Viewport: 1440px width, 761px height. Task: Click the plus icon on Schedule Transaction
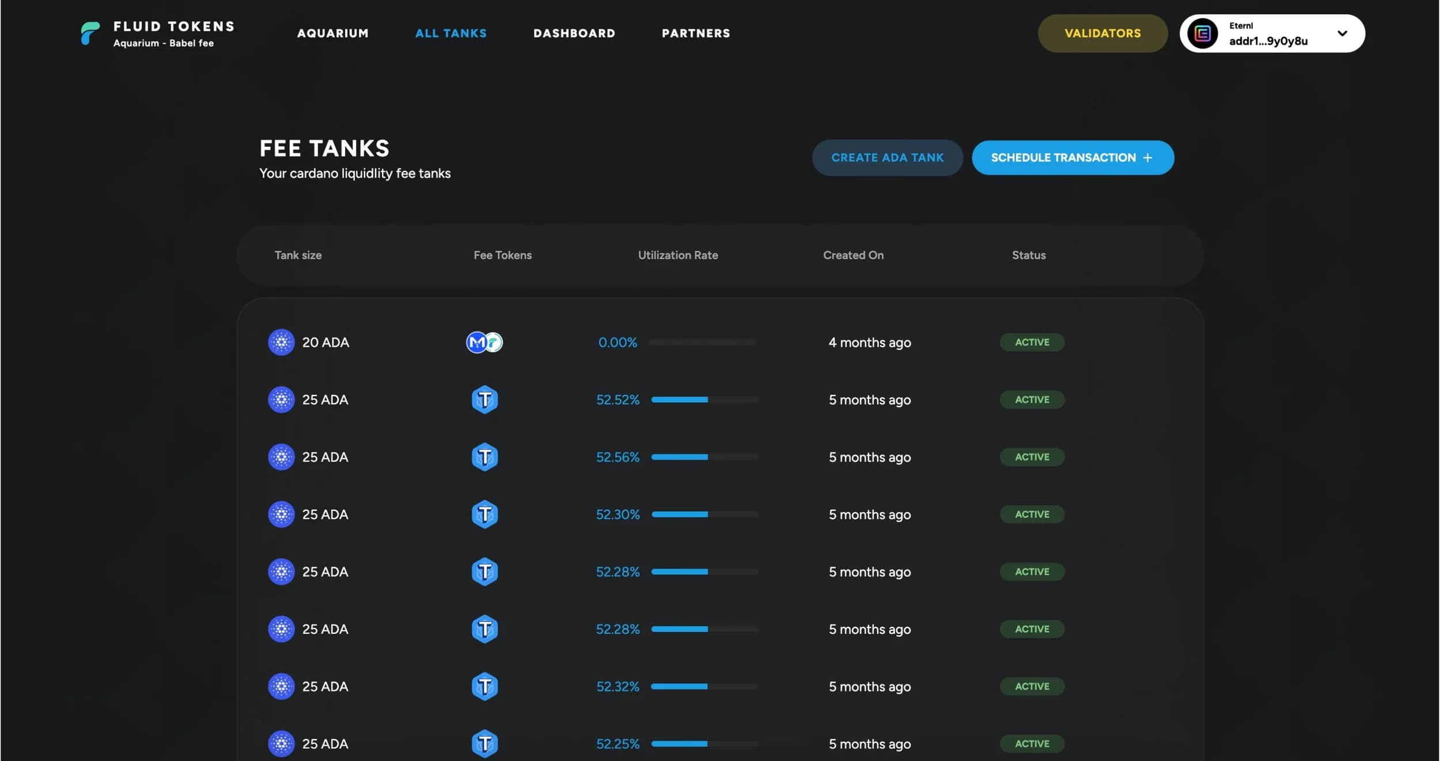coord(1147,158)
